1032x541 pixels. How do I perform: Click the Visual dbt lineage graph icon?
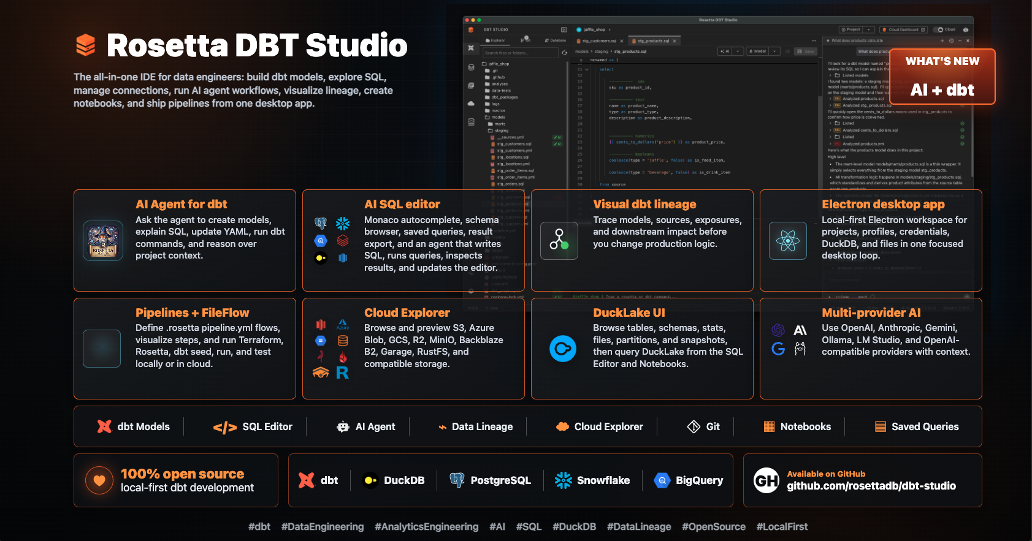pyautogui.click(x=559, y=240)
